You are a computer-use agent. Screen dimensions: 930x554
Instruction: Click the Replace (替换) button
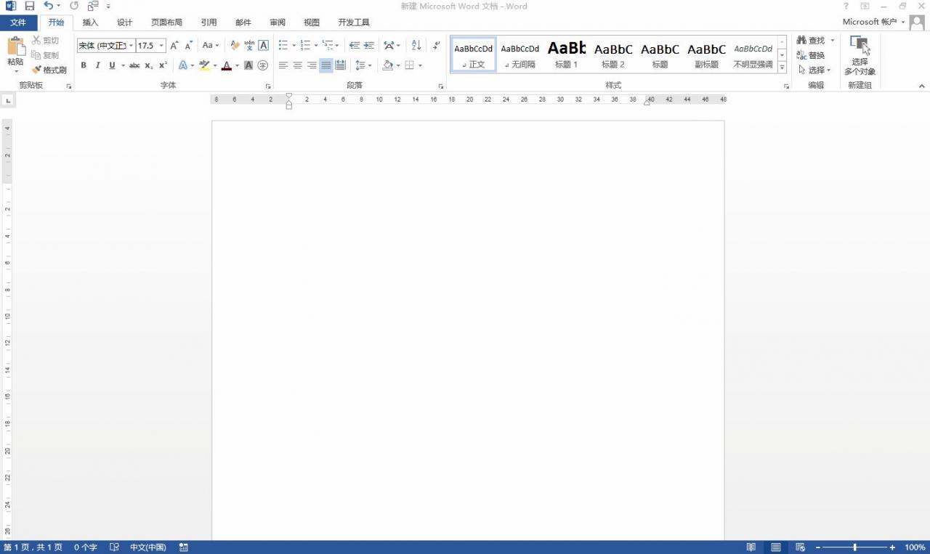click(812, 55)
